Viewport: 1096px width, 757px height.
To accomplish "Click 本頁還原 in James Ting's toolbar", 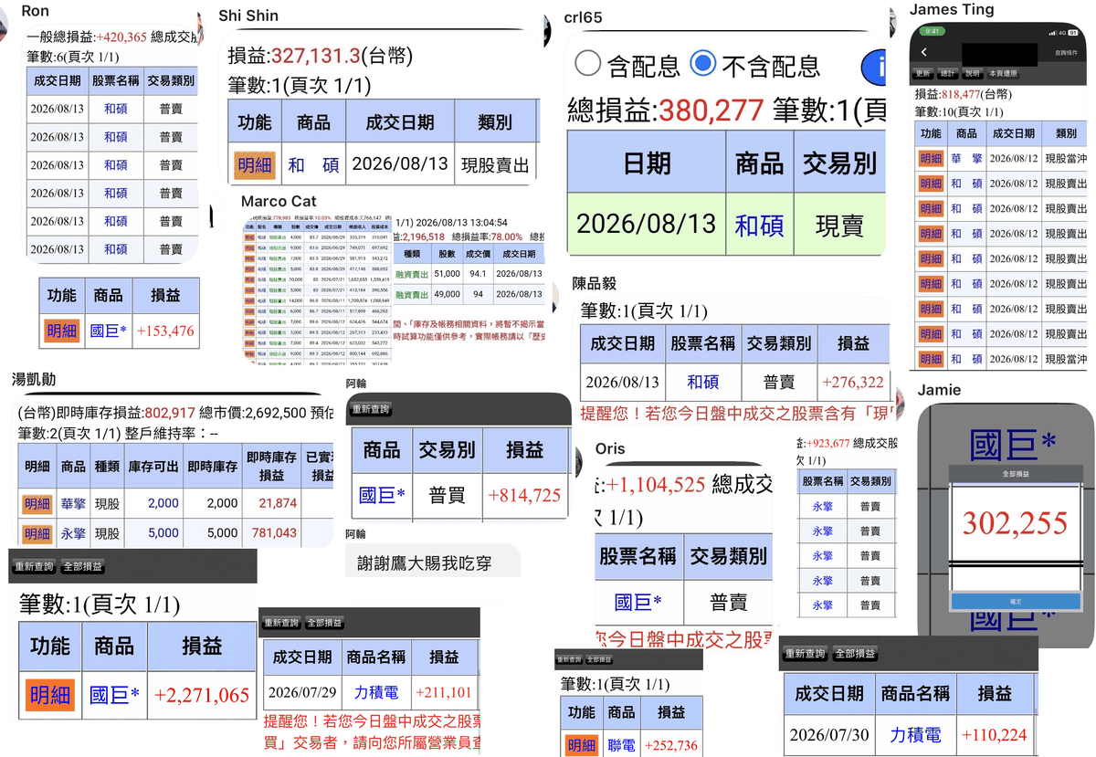I will point(1004,73).
